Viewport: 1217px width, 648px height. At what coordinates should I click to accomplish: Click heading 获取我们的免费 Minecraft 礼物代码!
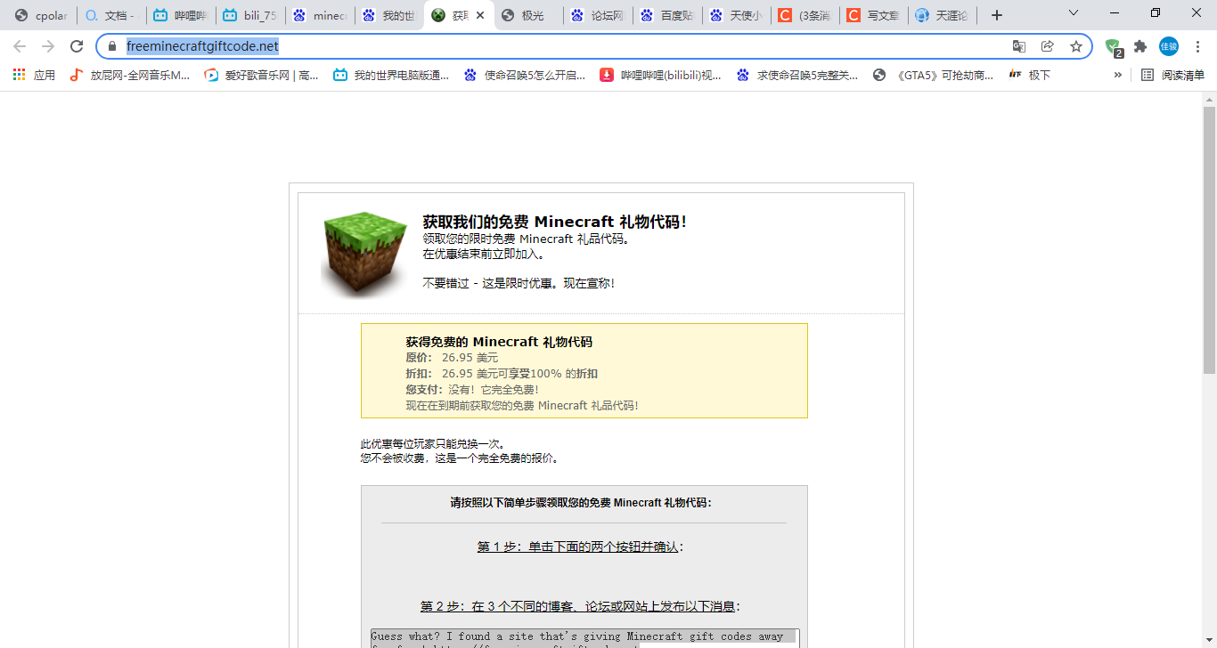pyautogui.click(x=554, y=222)
